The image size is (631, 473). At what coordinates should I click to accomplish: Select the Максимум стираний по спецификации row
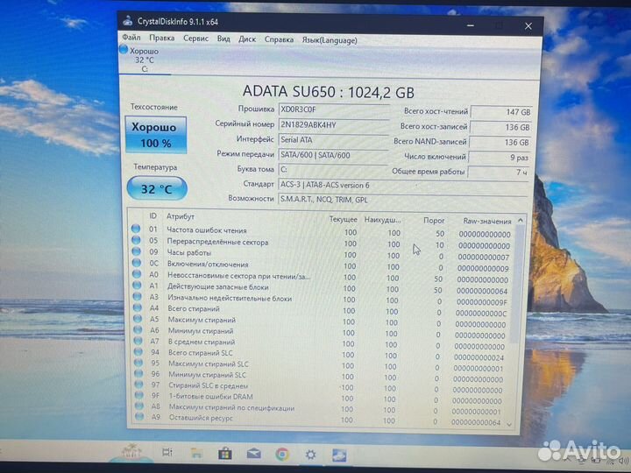[x=319, y=409]
